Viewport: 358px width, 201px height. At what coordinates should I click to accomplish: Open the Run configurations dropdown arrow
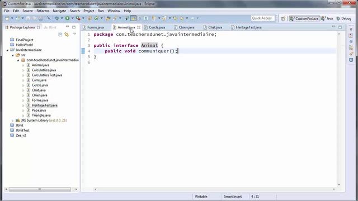tap(72, 18)
